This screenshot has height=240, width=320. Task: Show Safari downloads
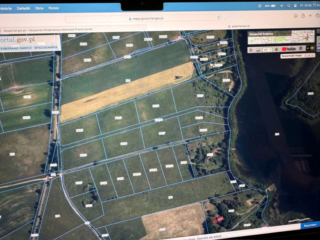tap(295, 16)
